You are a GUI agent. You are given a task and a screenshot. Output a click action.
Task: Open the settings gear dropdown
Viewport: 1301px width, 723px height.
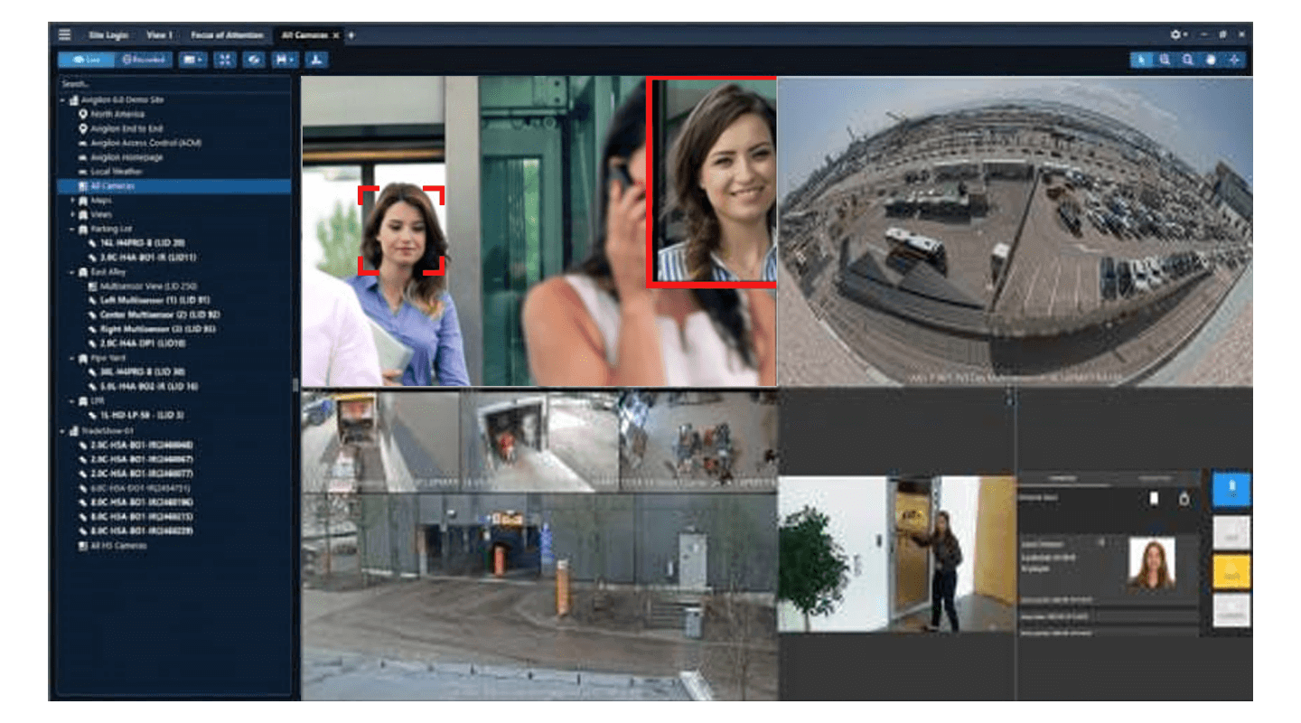(1178, 34)
